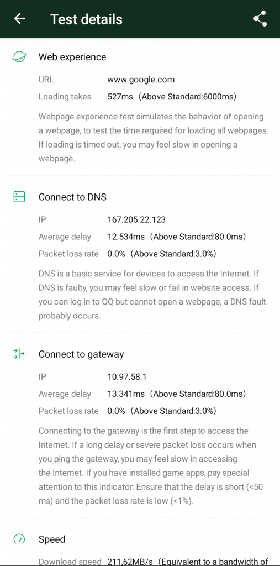Tap the back arrow icon
This screenshot has height=566, width=280.
coord(19,19)
